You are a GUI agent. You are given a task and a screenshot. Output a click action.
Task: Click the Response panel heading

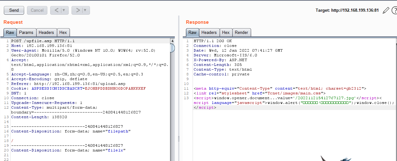197,22
